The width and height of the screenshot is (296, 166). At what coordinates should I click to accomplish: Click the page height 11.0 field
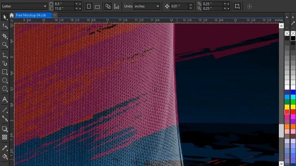64,8
